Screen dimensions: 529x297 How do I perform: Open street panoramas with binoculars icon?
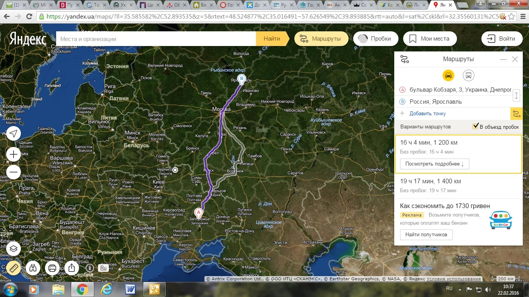pos(34,268)
